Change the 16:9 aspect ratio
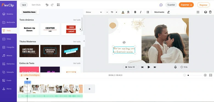 [x=24, y=5]
